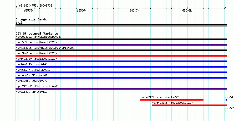Click the nsv511320 (Arlt2011) label
This screenshot has width=234, height=121.
pyautogui.click(x=32, y=92)
